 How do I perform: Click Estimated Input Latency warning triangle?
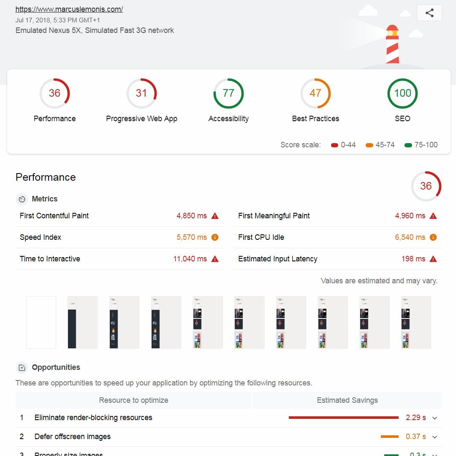(433, 259)
